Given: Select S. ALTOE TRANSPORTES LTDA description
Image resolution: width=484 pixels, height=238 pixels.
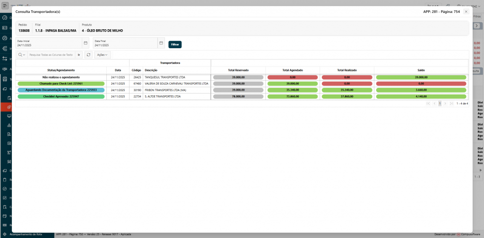Looking at the screenshot, I should tap(163, 96).
